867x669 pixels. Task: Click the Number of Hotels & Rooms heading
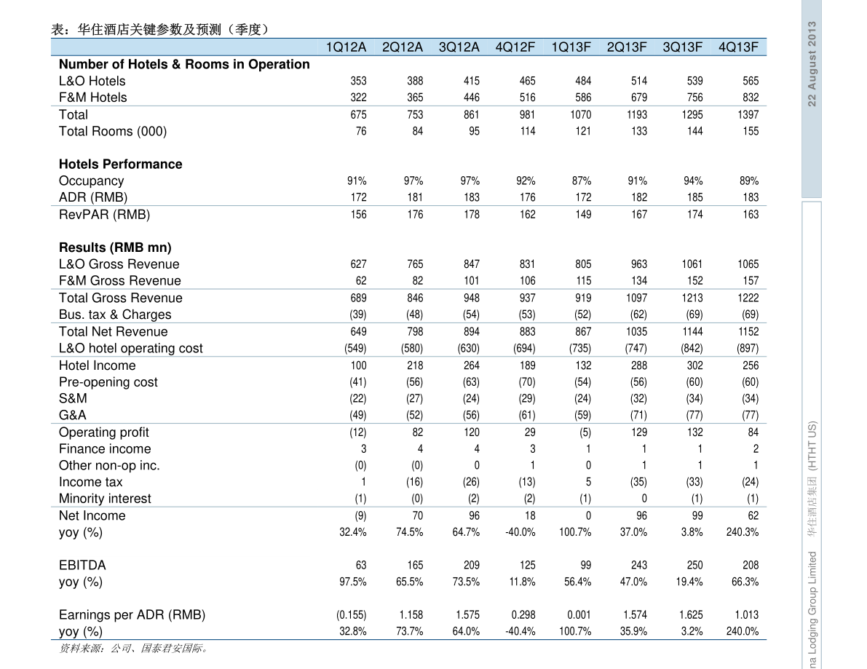click(x=184, y=64)
